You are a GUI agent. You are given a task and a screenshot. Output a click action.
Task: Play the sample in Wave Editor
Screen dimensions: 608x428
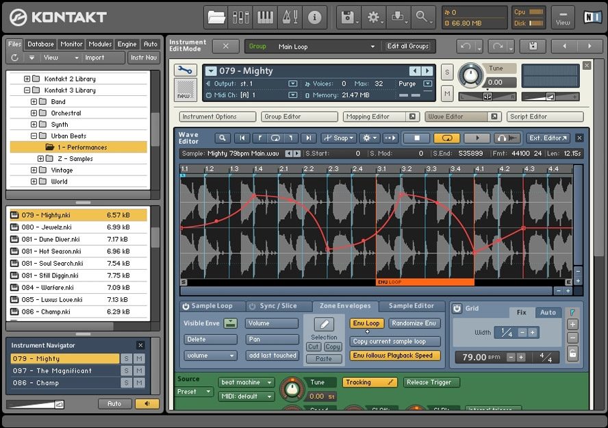click(477, 138)
